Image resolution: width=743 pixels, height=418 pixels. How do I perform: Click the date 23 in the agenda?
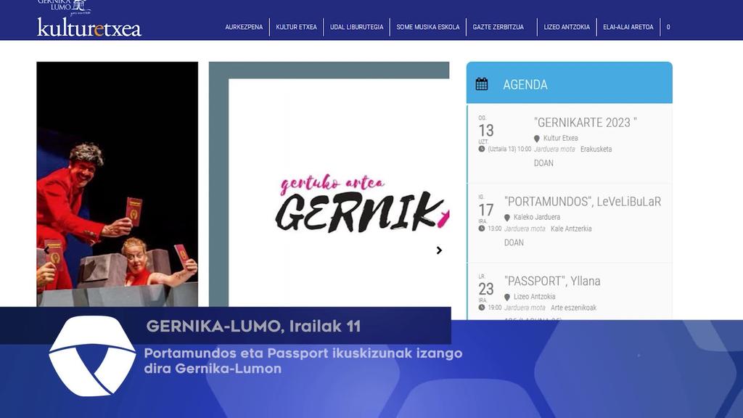486,289
